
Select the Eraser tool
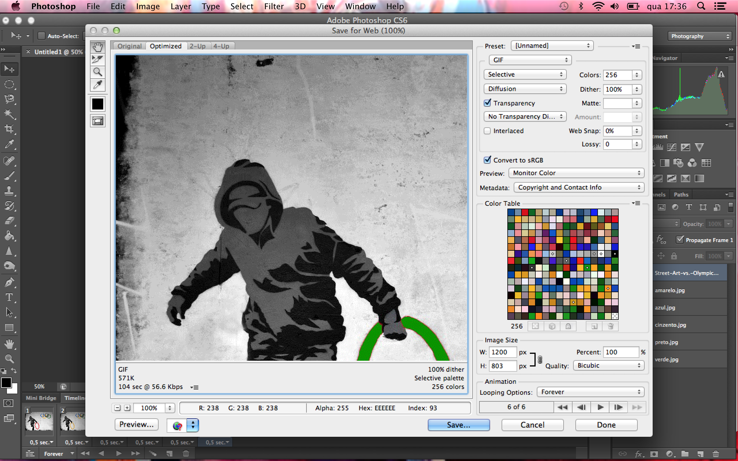point(9,220)
